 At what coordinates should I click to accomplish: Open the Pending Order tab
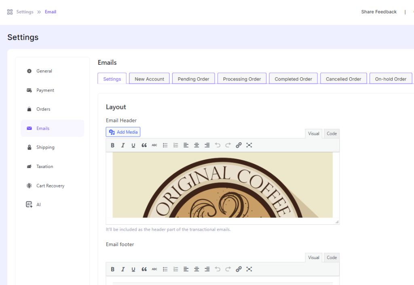point(193,79)
